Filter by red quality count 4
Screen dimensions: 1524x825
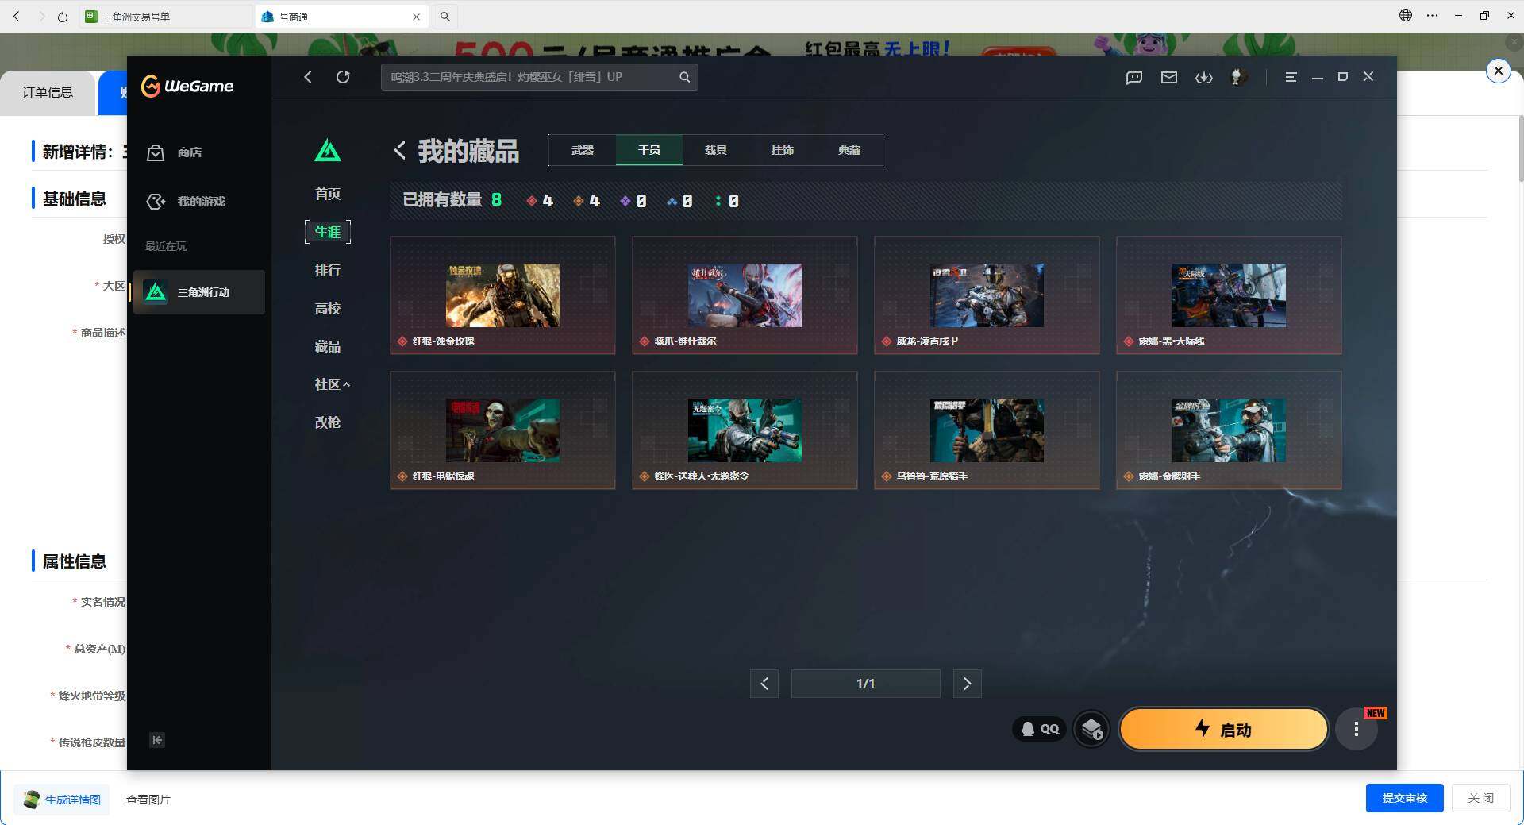540,201
